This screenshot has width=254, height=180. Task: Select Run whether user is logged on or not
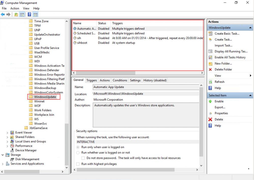pyautogui.click(x=78, y=152)
